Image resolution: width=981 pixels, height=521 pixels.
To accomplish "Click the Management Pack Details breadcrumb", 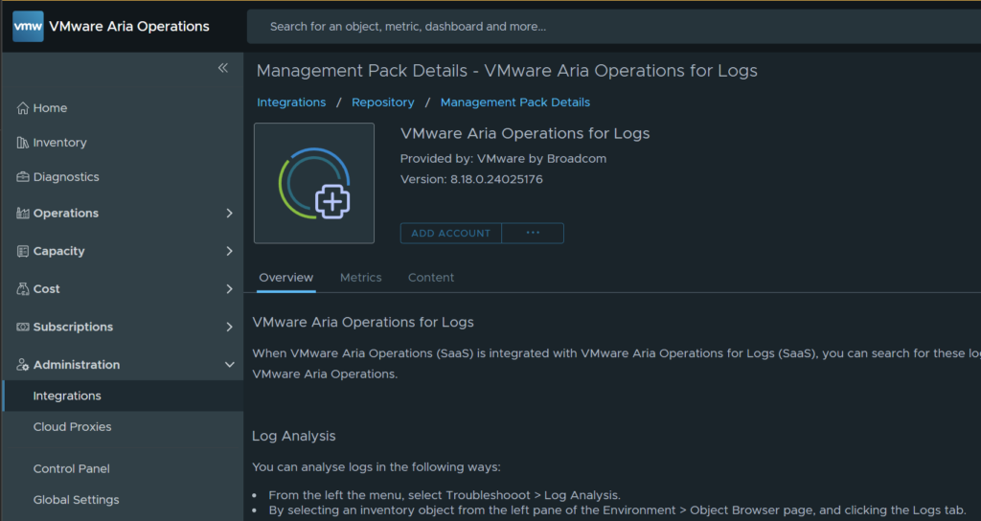I will [514, 102].
